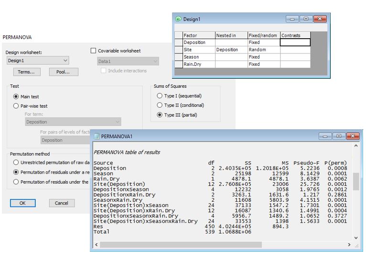The height and width of the screenshot is (258, 366).
Task: Open the For pairs of levels Deposition dropdown
Action: coord(65,140)
